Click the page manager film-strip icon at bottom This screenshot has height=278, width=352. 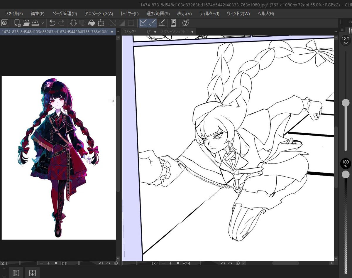tap(16, 273)
